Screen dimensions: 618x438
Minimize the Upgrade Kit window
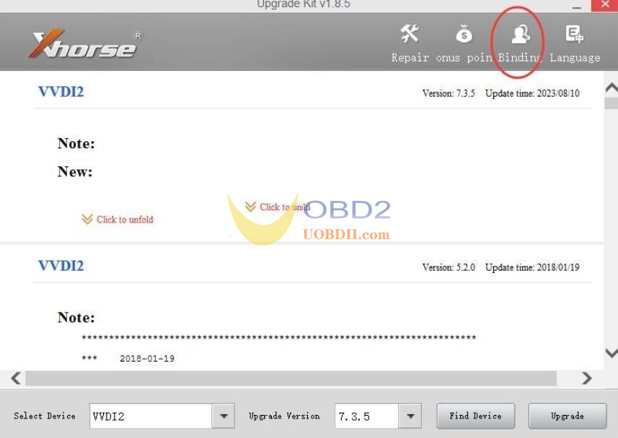pos(576,6)
